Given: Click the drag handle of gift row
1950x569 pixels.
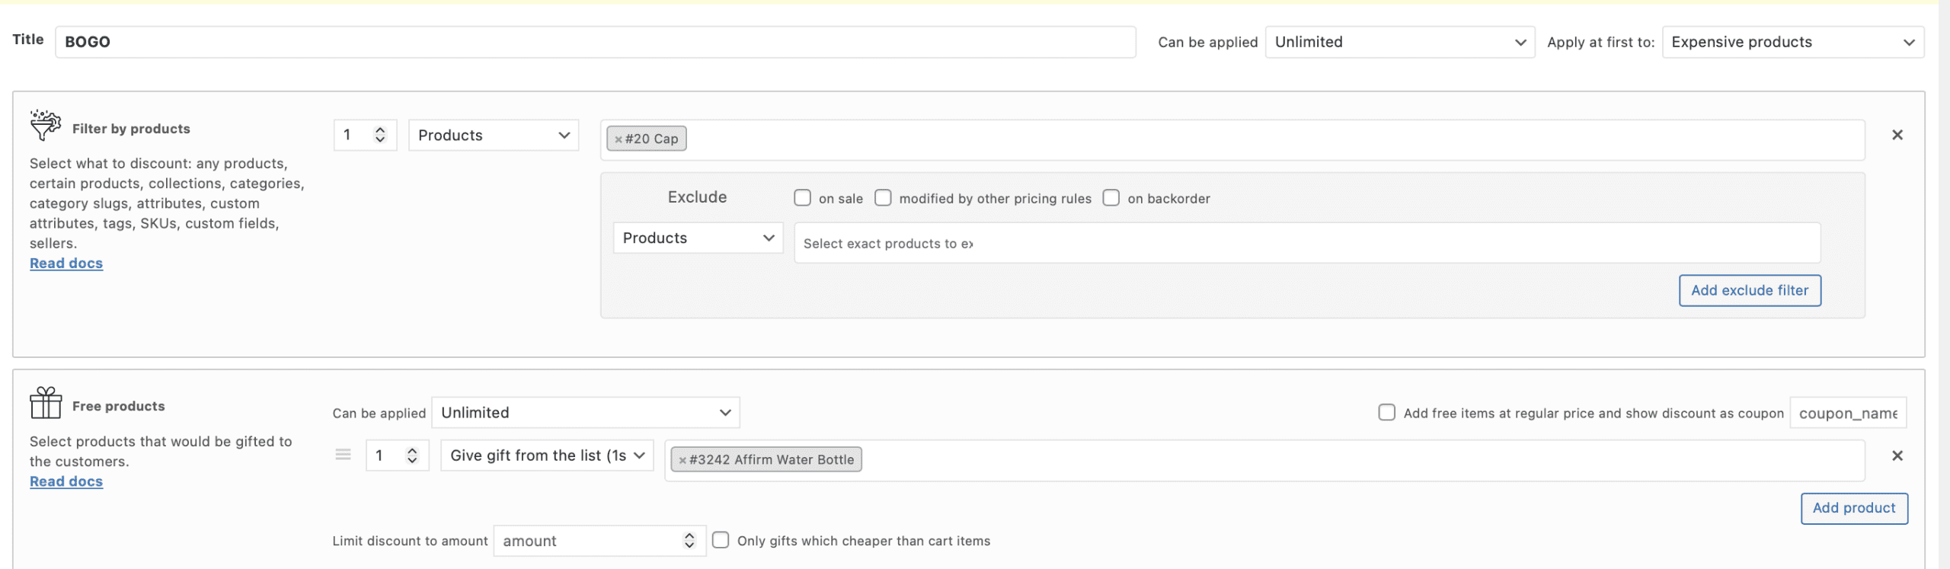Looking at the screenshot, I should coord(343,455).
